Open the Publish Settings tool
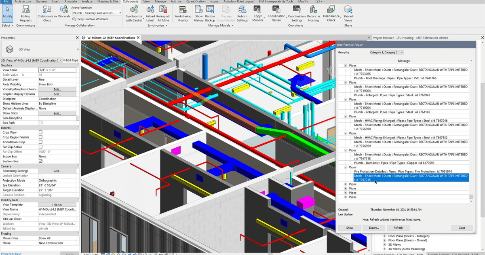The width and height of the screenshot is (485, 255). pyautogui.click(x=242, y=9)
